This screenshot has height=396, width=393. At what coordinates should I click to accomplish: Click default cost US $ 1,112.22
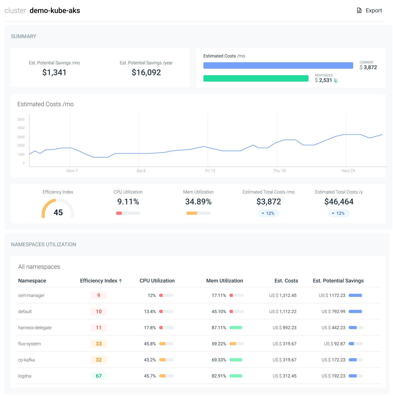click(283, 311)
